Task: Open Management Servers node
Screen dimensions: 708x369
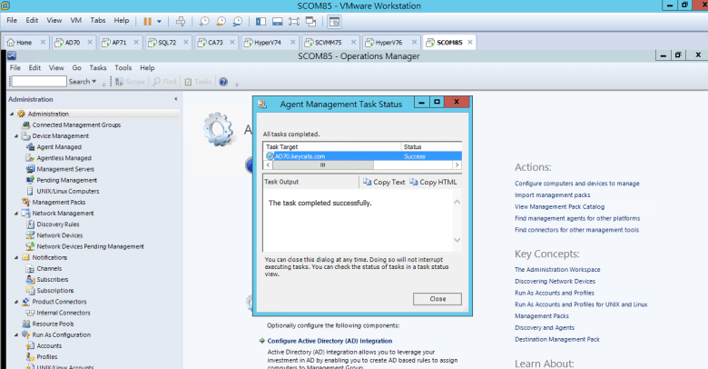Action: click(65, 169)
